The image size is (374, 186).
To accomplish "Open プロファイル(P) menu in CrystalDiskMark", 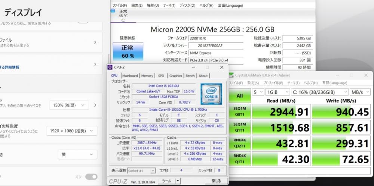I will point(273,83).
